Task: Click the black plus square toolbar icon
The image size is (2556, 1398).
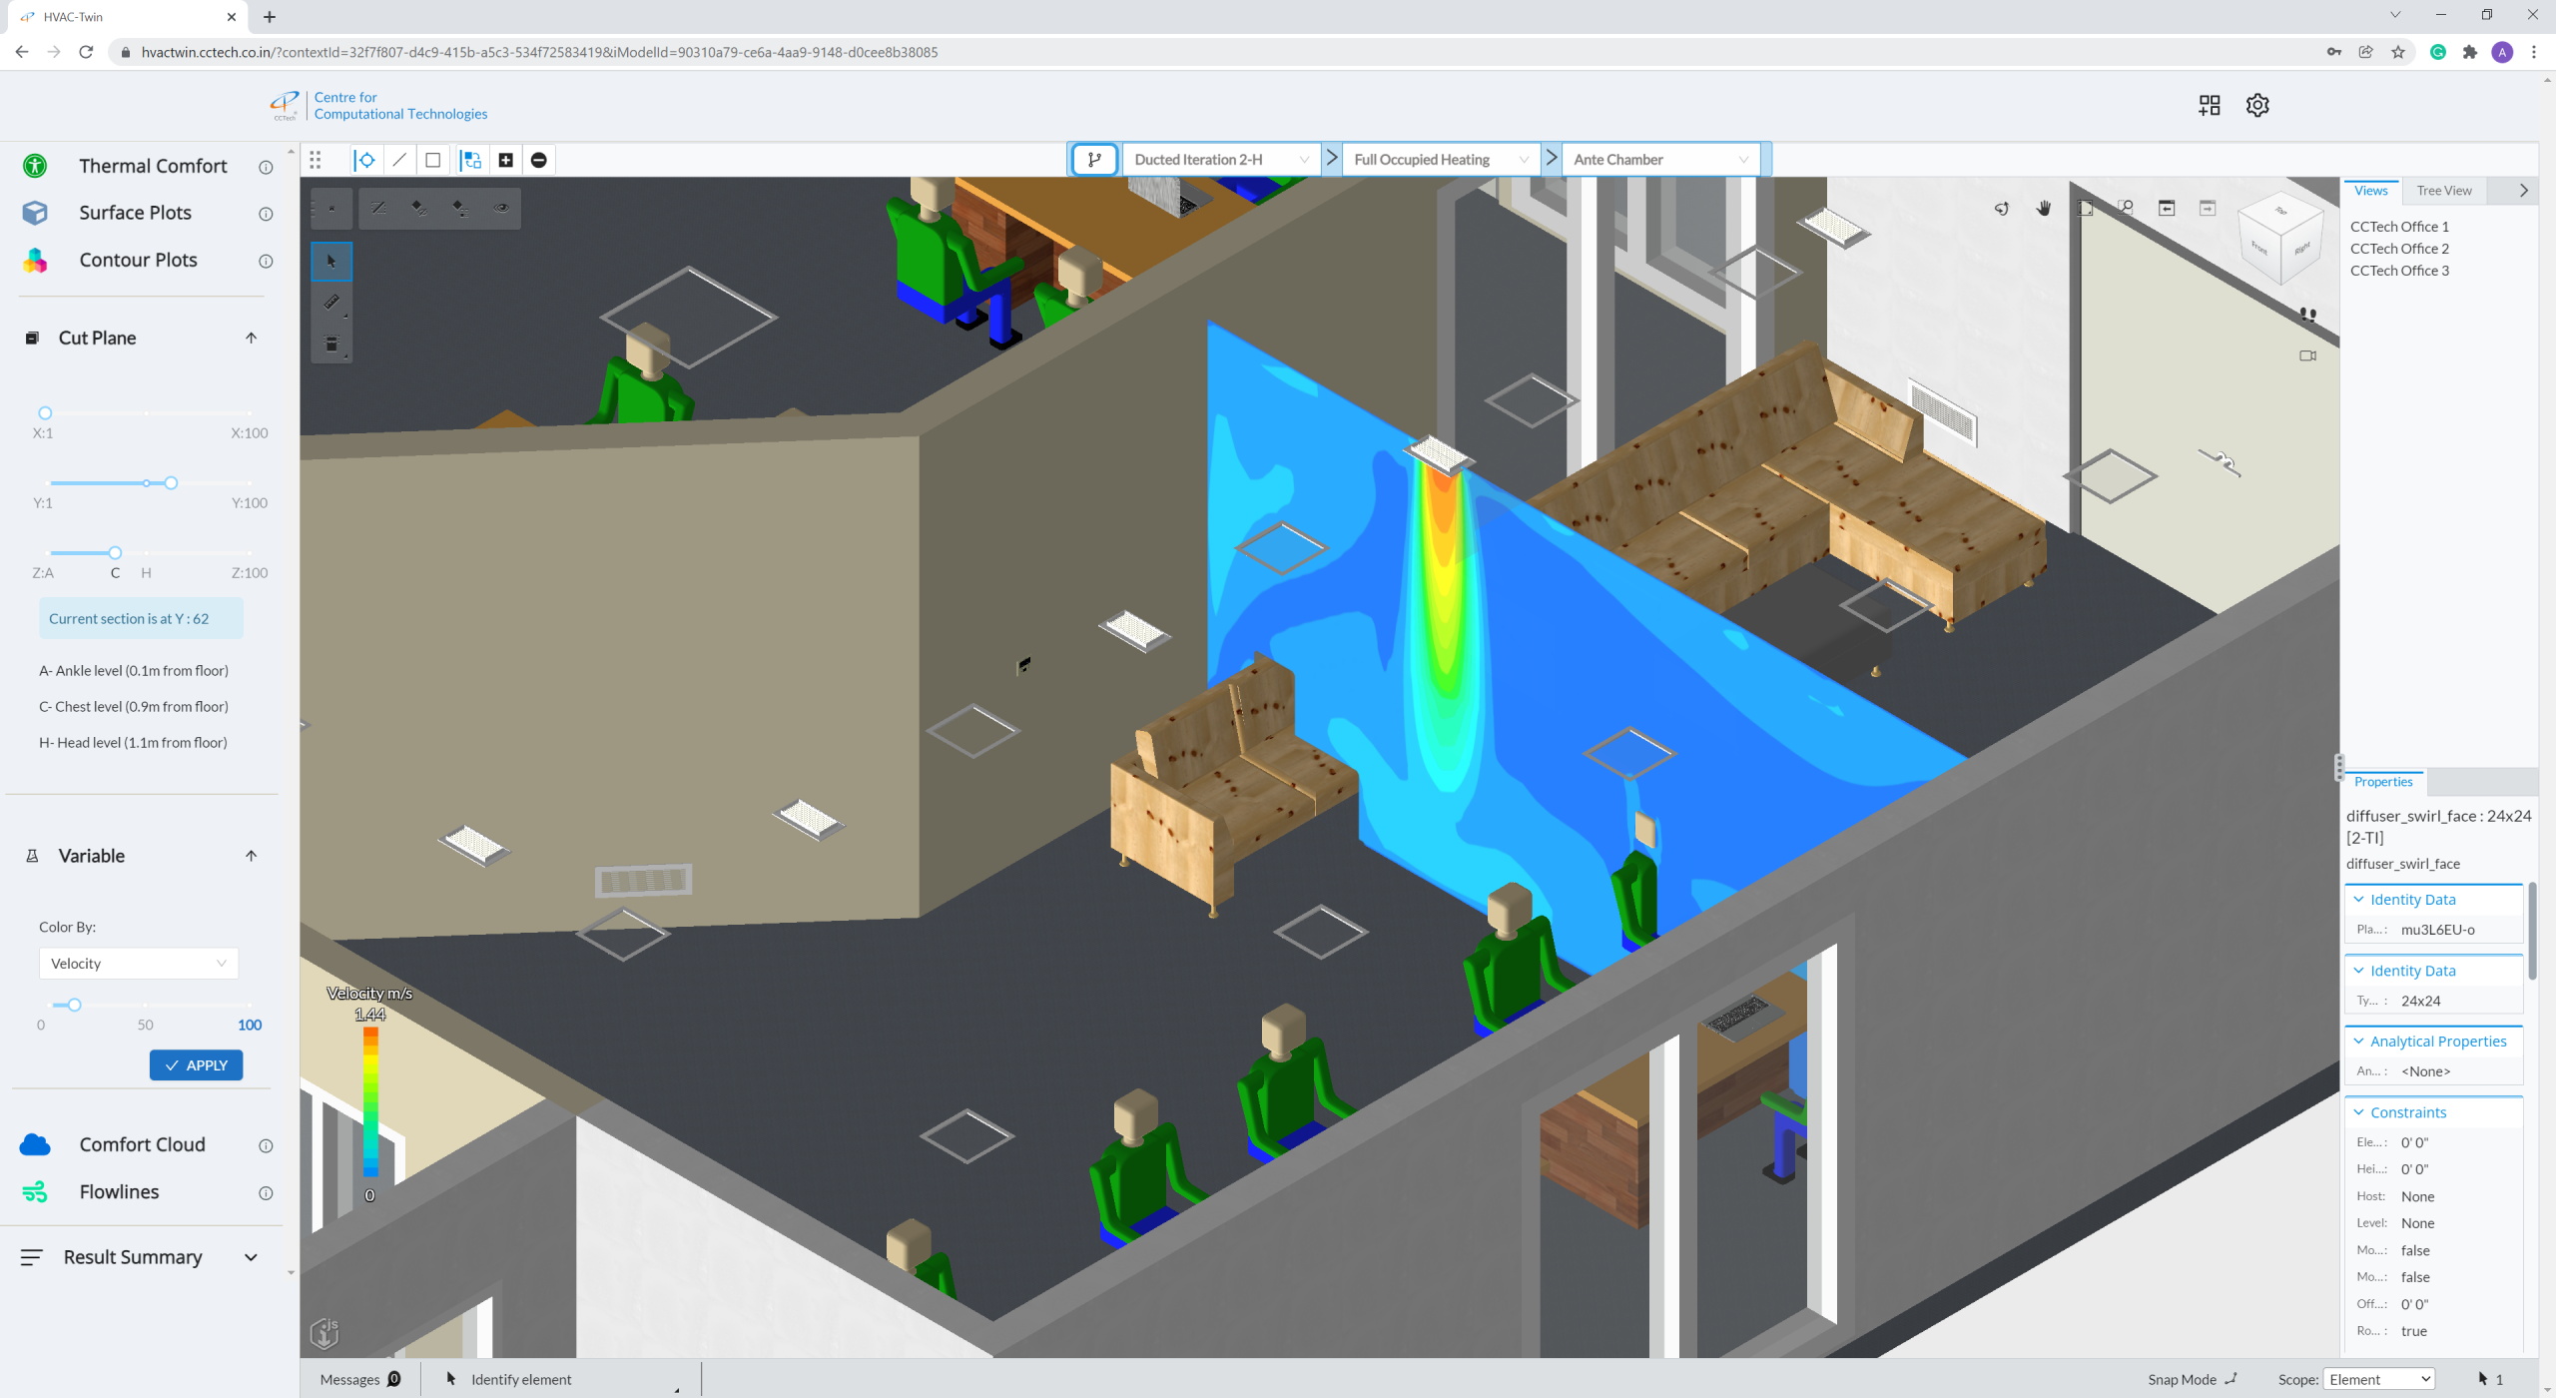Action: 506,160
